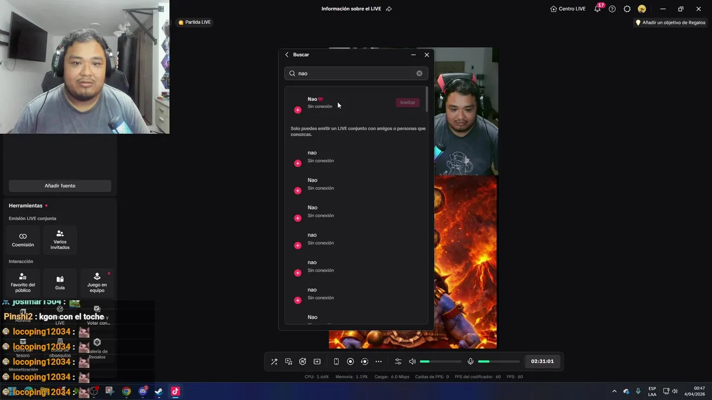Open Google Chrome from the taskbar
This screenshot has width=712, height=400.
click(x=126, y=391)
